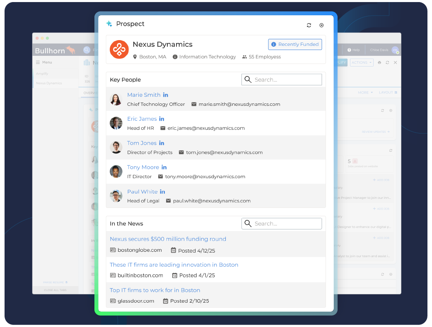Open Eric James's profile link

(x=142, y=119)
